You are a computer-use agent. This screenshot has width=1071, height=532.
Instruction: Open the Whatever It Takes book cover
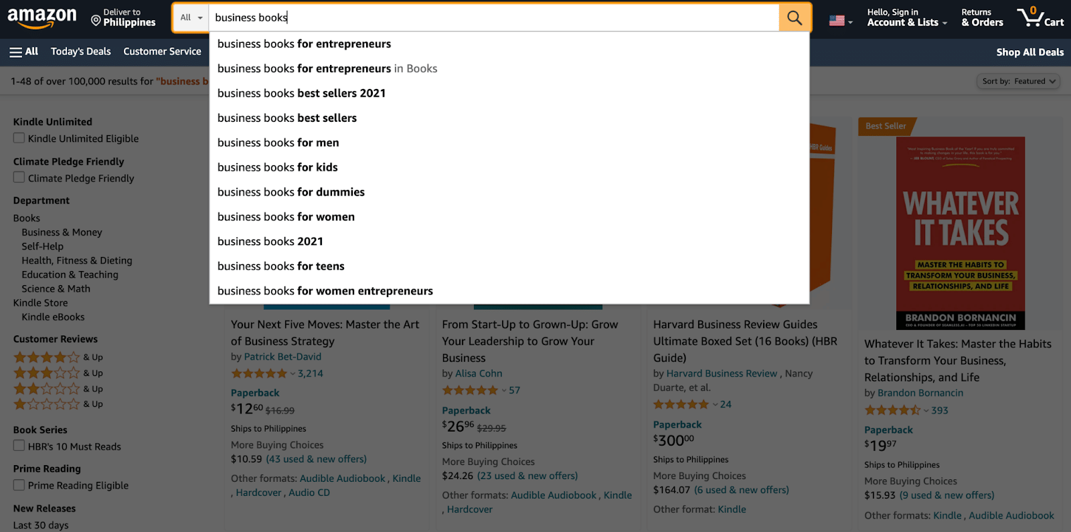(x=960, y=233)
